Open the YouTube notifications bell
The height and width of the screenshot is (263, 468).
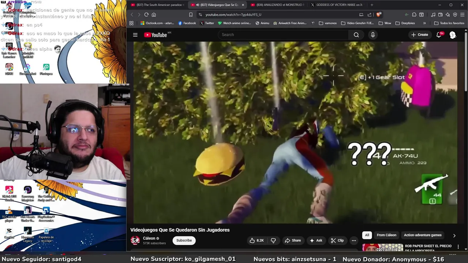[x=439, y=35]
